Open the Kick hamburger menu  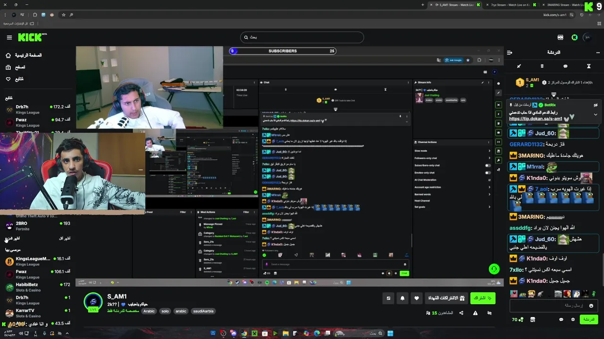pyautogui.click(x=9, y=37)
